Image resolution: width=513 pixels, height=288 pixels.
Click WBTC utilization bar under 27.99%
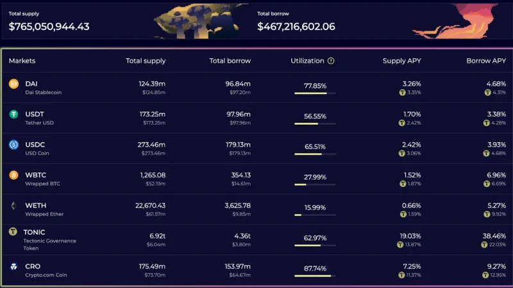coord(315,184)
